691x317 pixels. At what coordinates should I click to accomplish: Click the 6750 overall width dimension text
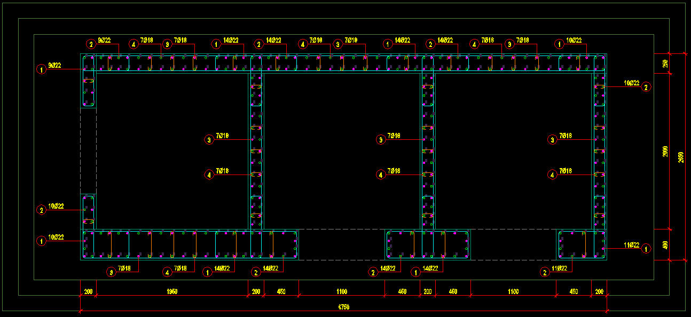[x=343, y=307]
